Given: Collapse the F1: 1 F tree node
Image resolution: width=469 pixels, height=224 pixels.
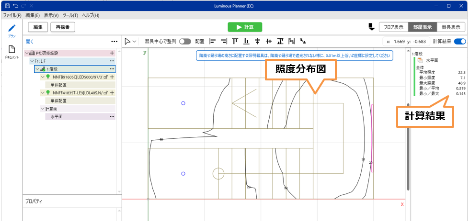Looking at the screenshot, I should (x=32, y=61).
